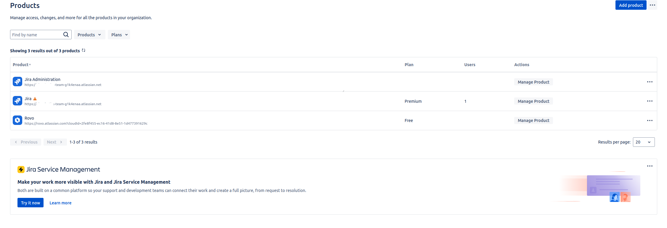Click the Jira Administration product icon
The height and width of the screenshot is (228, 667).
[17, 82]
